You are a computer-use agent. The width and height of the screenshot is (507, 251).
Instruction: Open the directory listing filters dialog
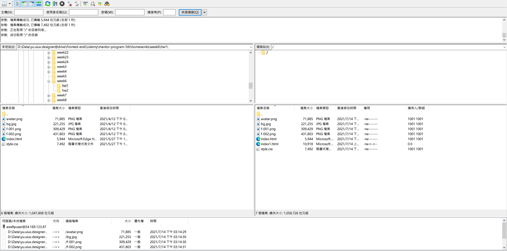pos(85,4)
